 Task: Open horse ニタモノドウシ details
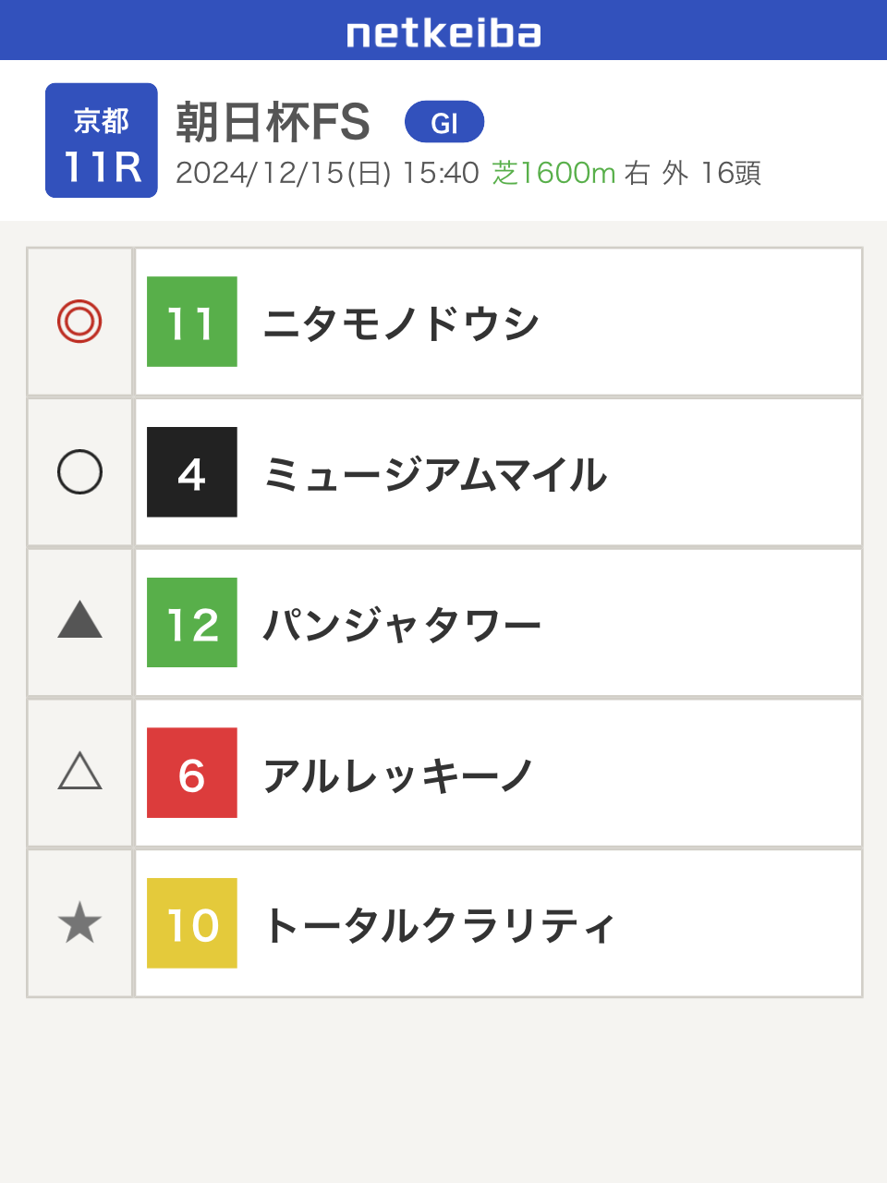pos(401,323)
